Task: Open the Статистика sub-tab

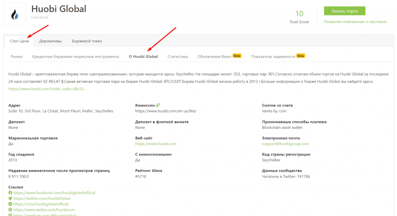Action: (x=178, y=57)
